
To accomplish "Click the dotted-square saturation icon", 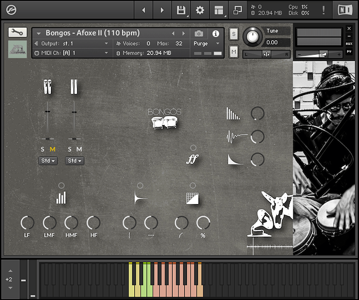I will point(193,198).
